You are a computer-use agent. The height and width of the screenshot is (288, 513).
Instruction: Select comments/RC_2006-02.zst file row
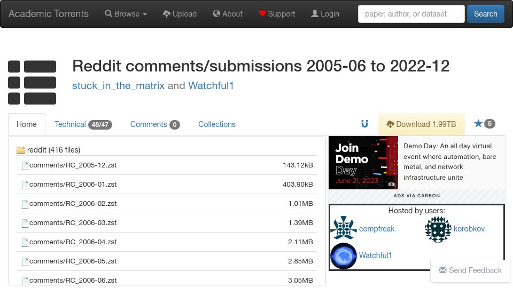(x=167, y=204)
